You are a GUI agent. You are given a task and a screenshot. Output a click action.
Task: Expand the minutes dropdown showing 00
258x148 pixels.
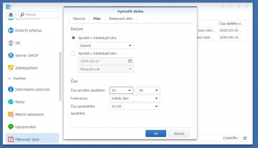[148, 90]
